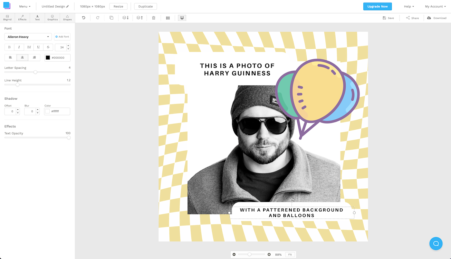Toggle bold formatting
The height and width of the screenshot is (259, 451).
click(x=9, y=47)
